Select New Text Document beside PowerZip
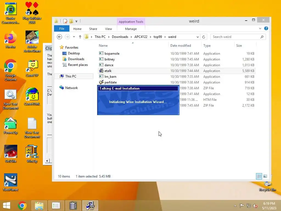This screenshot has width=281, height=211. coord(32,128)
